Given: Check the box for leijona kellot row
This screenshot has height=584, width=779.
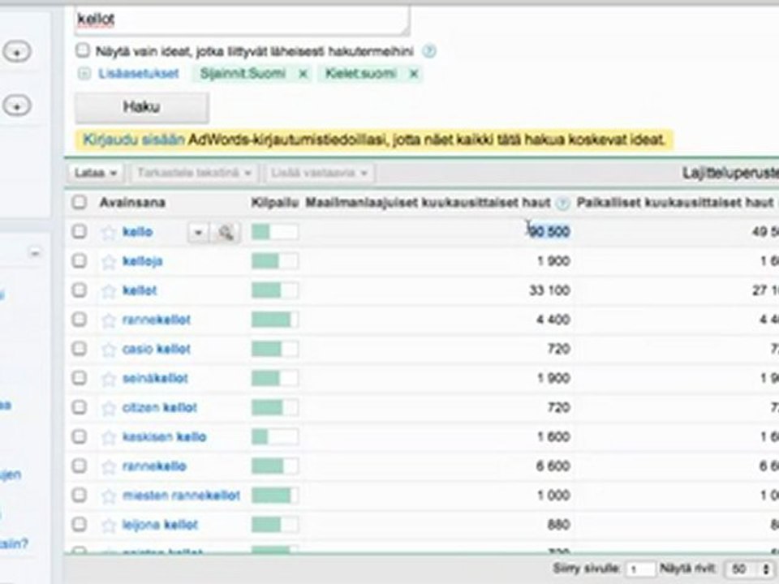Looking at the screenshot, I should [79, 525].
